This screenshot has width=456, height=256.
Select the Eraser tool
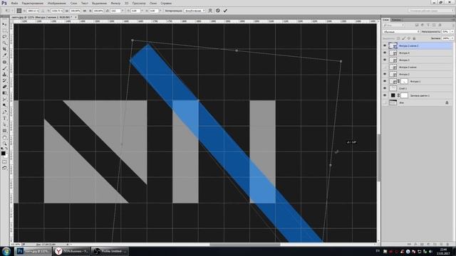pyautogui.click(x=4, y=87)
